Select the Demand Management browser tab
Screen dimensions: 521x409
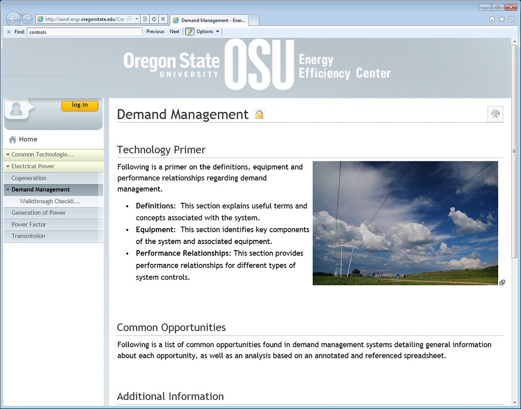tap(209, 20)
